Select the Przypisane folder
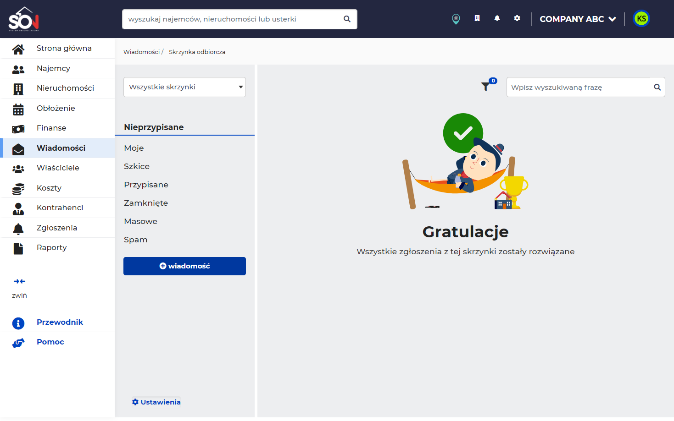 click(146, 185)
